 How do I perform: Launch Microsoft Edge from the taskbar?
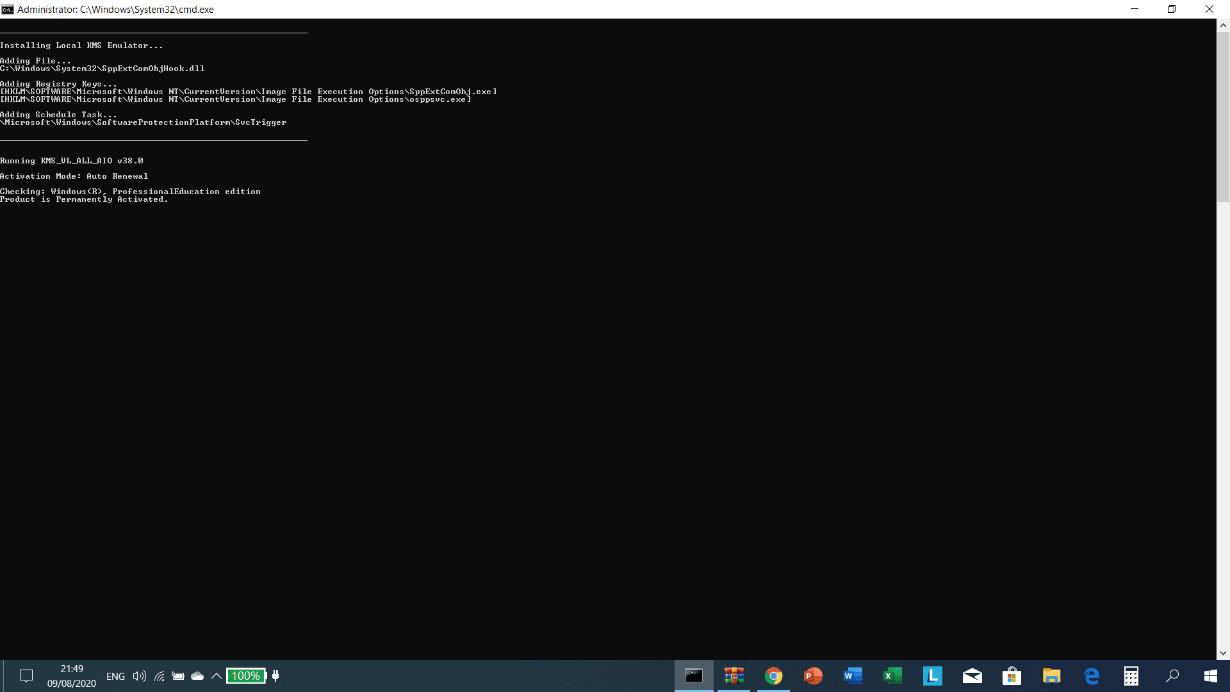click(1092, 675)
